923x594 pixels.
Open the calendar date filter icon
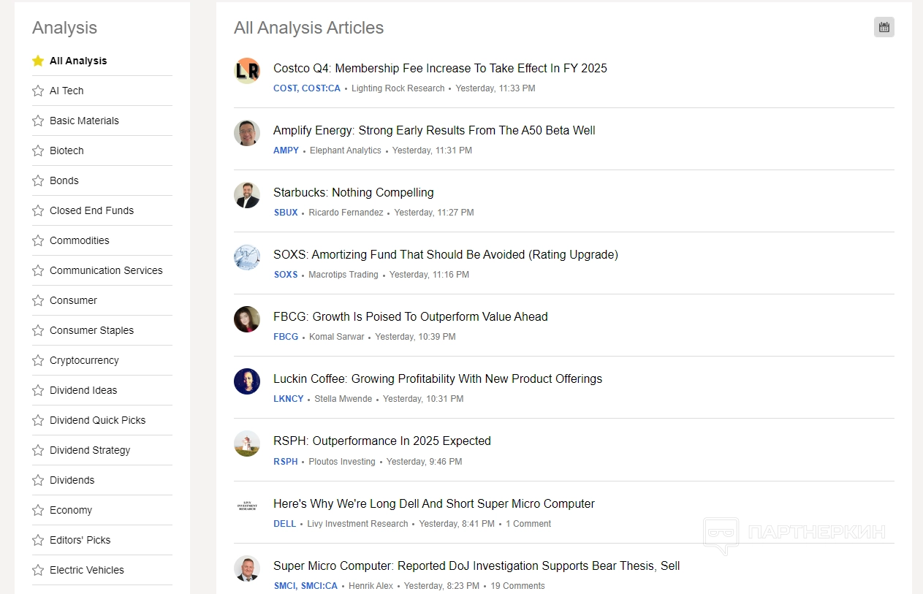pos(884,28)
